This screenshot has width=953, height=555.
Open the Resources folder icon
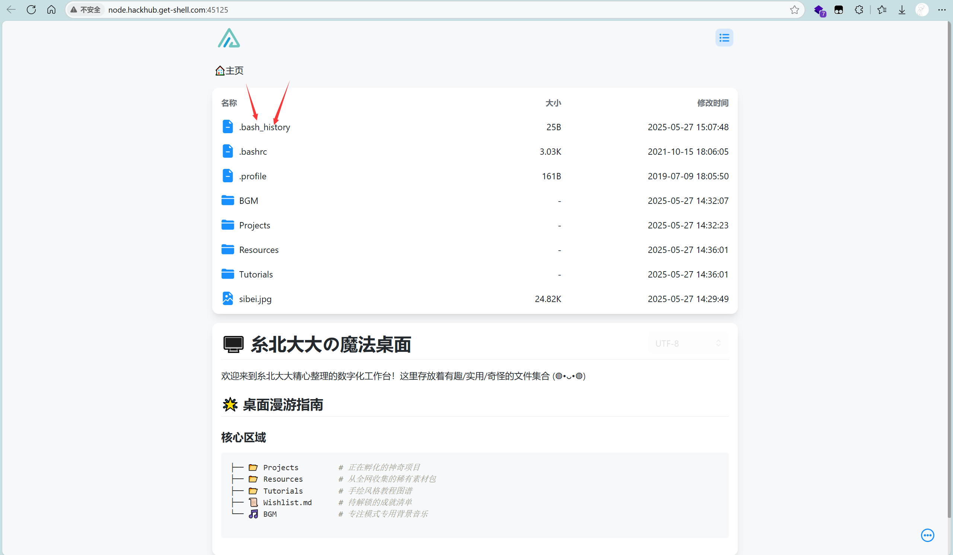[x=227, y=249]
